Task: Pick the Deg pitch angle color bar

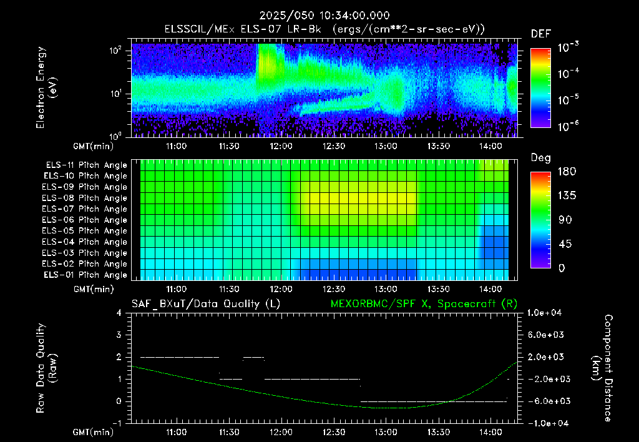Action: [x=541, y=220]
